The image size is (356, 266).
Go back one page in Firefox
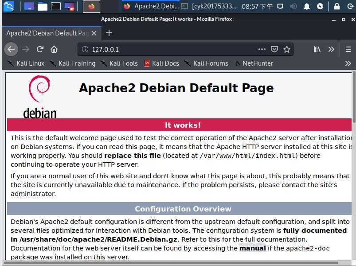coord(11,49)
